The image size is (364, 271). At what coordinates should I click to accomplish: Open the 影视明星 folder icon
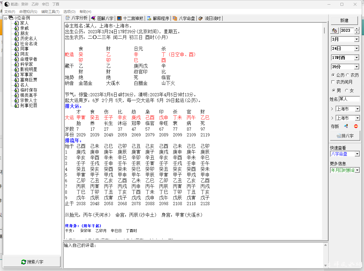tap(16, 70)
